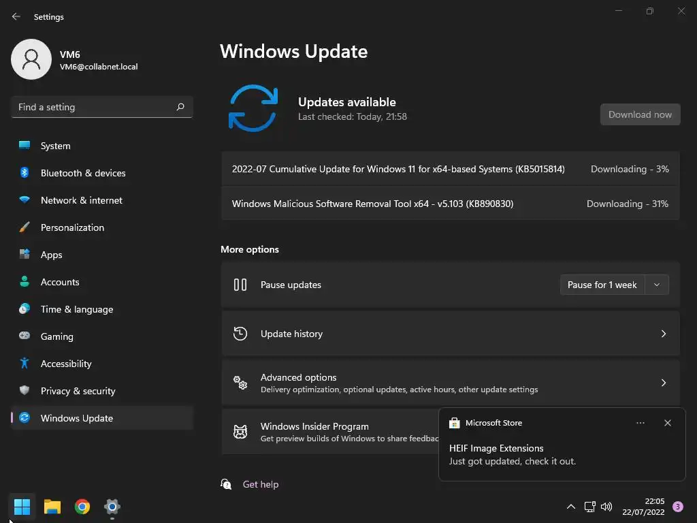Open Bluetooth & devices settings
Viewport: 697px width, 523px height.
(102, 173)
